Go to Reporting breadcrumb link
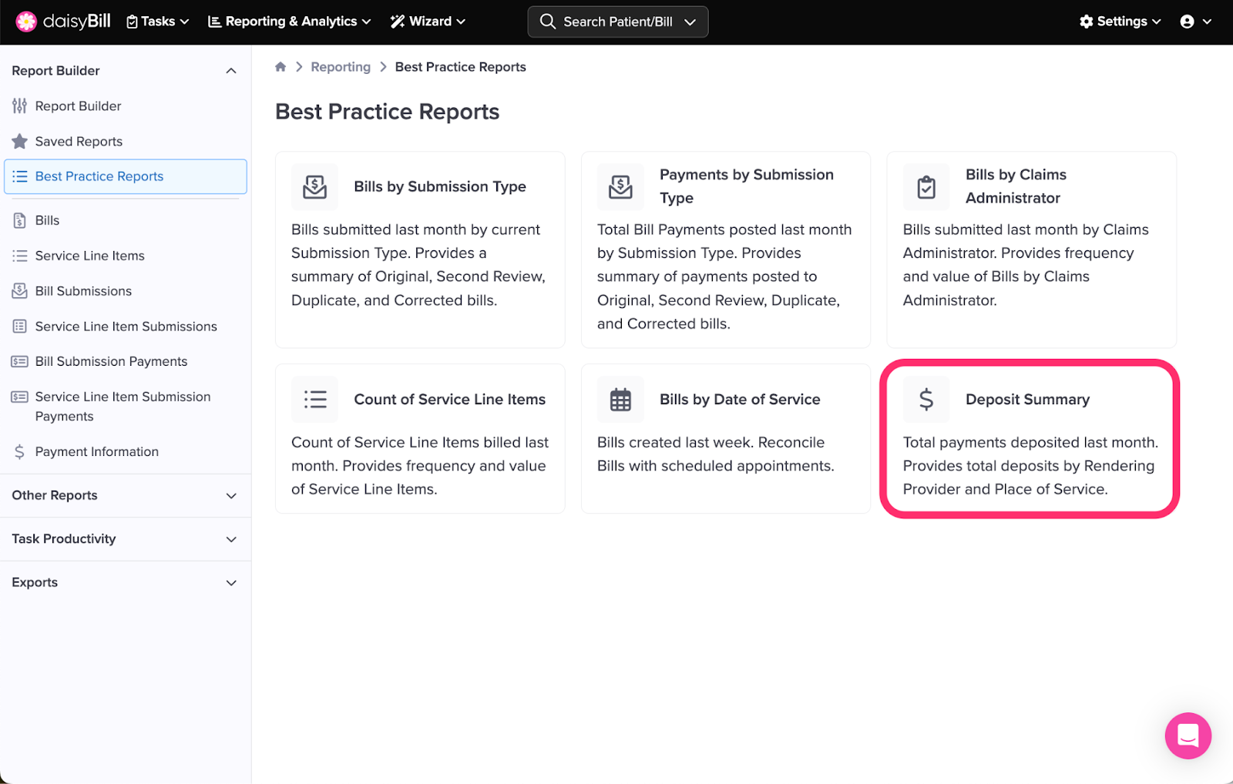The image size is (1233, 784). coord(341,67)
